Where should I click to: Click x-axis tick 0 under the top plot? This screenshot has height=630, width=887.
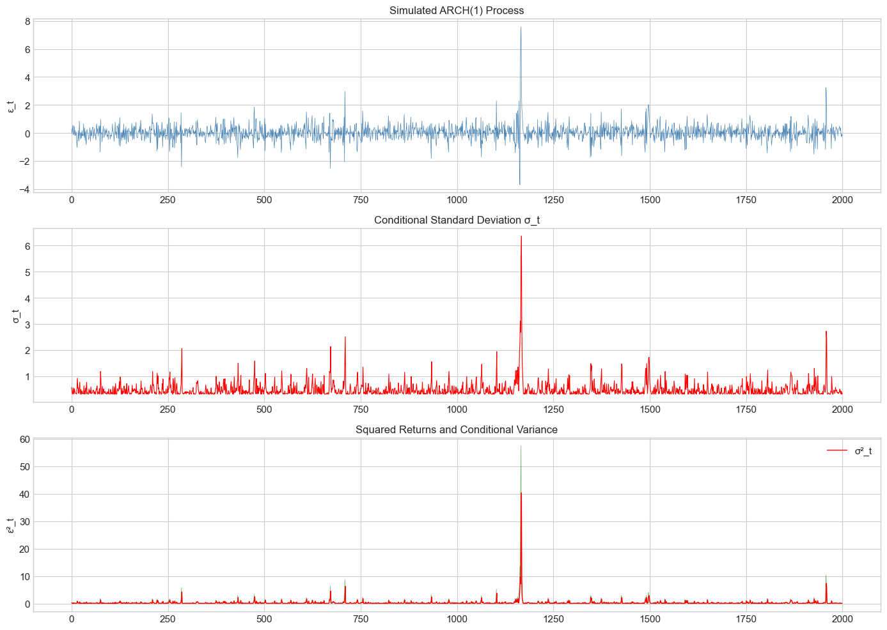[x=72, y=199]
